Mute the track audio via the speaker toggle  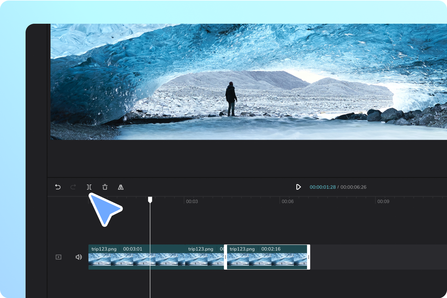[78, 257]
